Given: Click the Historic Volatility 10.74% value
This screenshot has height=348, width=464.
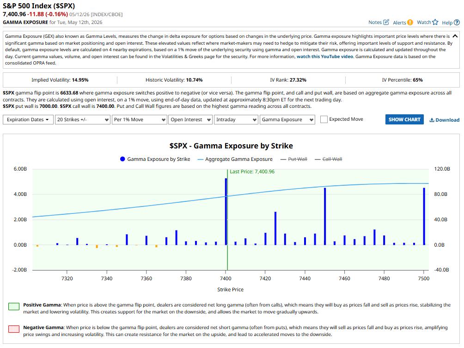Looking at the screenshot, I should [x=194, y=80].
